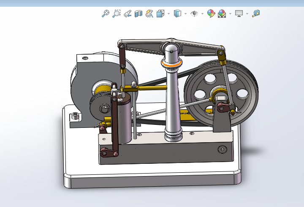Open the Apply Scene dropdown arrow
This screenshot has width=304, height=207.
point(230,14)
